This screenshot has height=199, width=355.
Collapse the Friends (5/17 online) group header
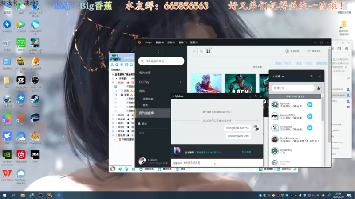tap(295, 96)
